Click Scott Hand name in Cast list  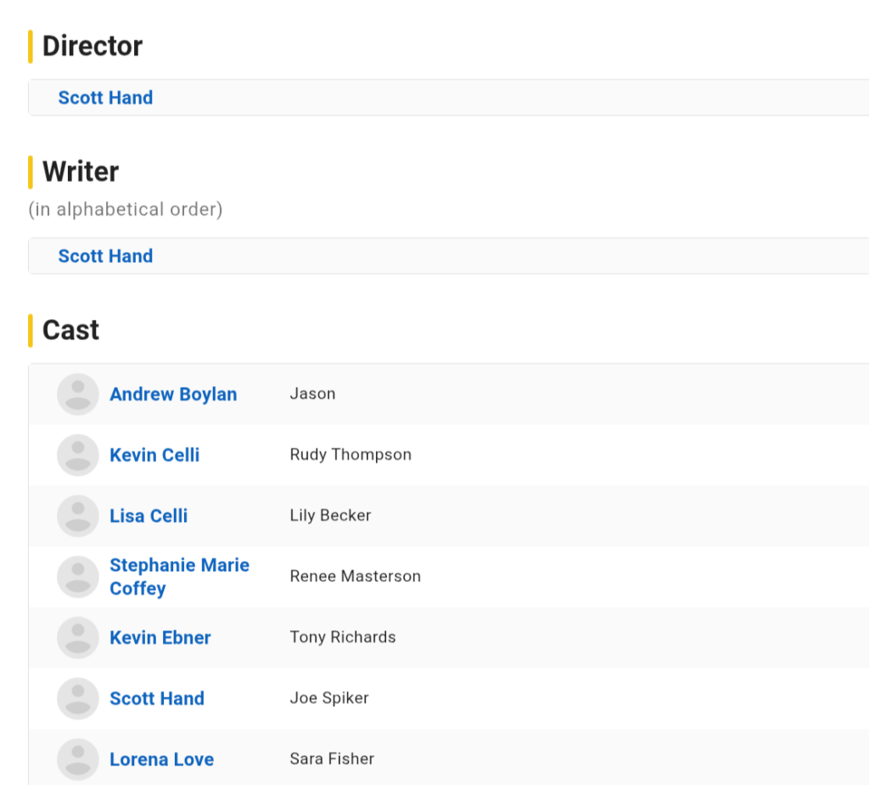(x=157, y=698)
